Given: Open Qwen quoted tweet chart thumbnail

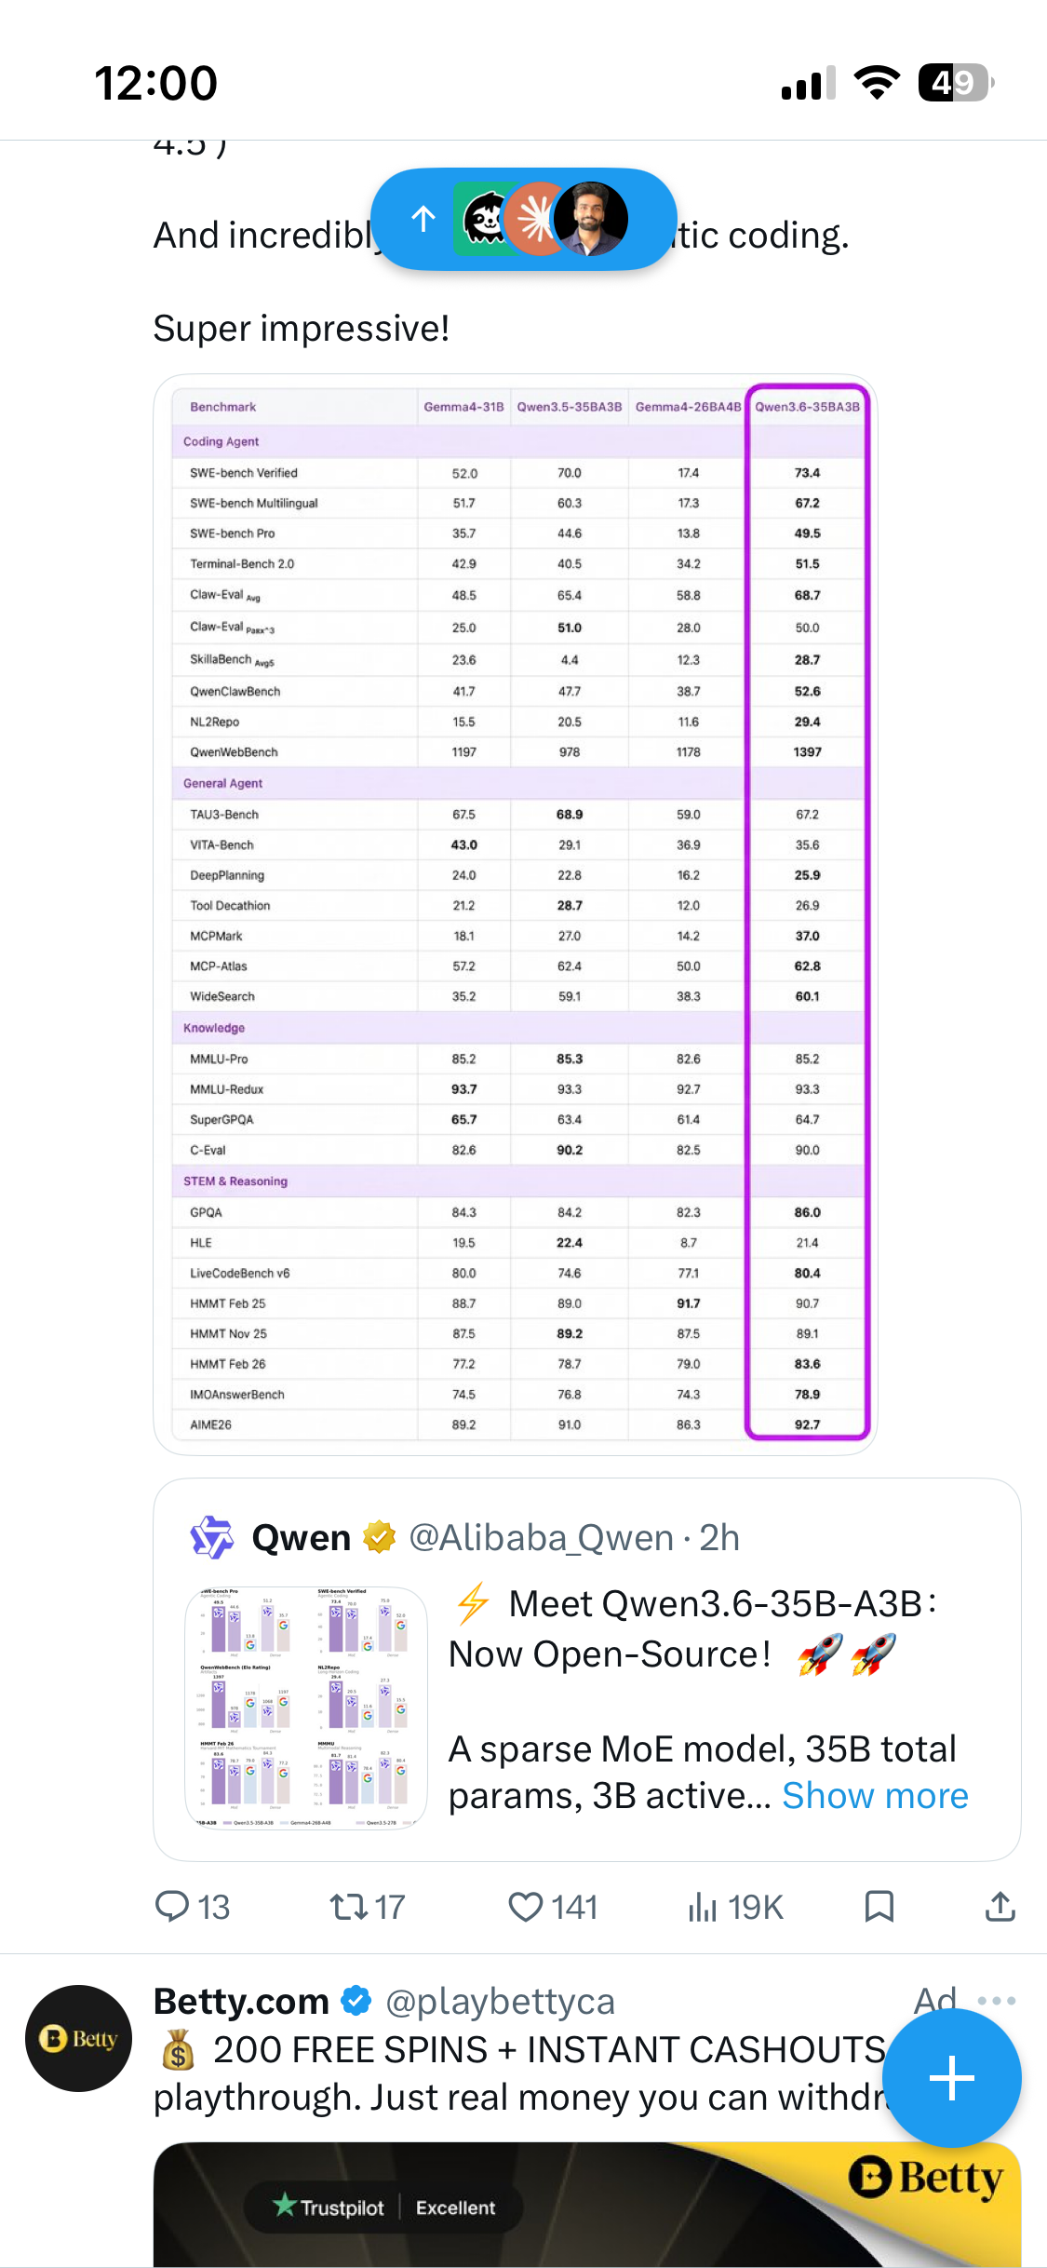Looking at the screenshot, I should 306,1708.
